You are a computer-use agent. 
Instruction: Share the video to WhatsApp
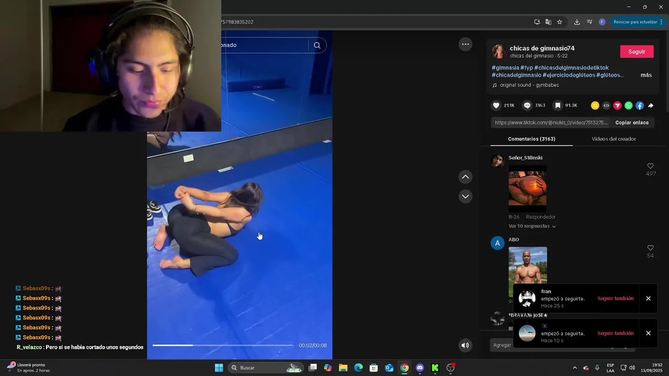pos(628,105)
